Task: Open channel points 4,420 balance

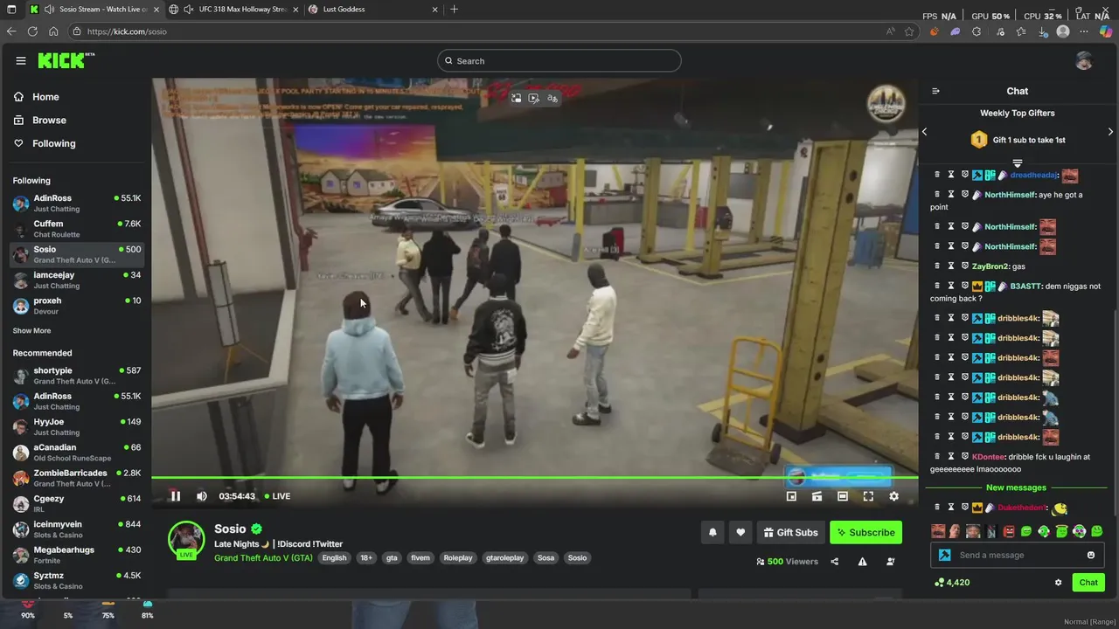Action: click(951, 583)
